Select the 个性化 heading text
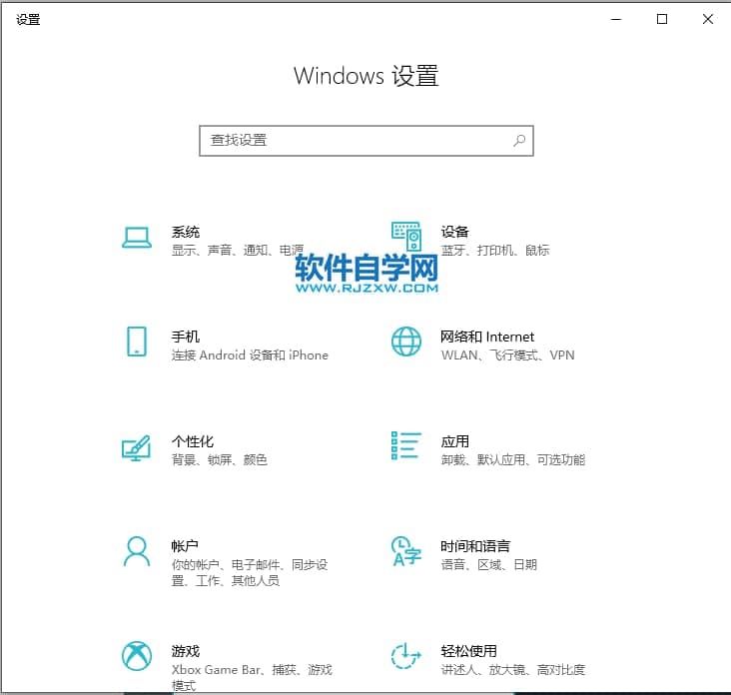Image resolution: width=731 pixels, height=695 pixels. click(x=193, y=441)
